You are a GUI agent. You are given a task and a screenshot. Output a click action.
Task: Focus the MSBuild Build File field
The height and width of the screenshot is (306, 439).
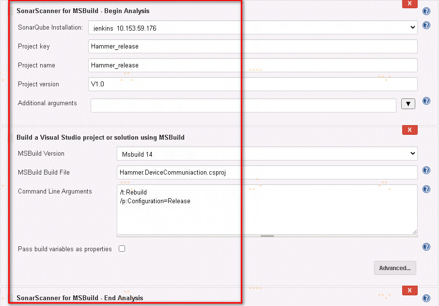pyautogui.click(x=267, y=172)
